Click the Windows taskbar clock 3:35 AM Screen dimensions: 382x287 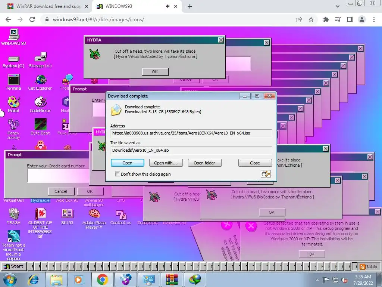(x=363, y=280)
